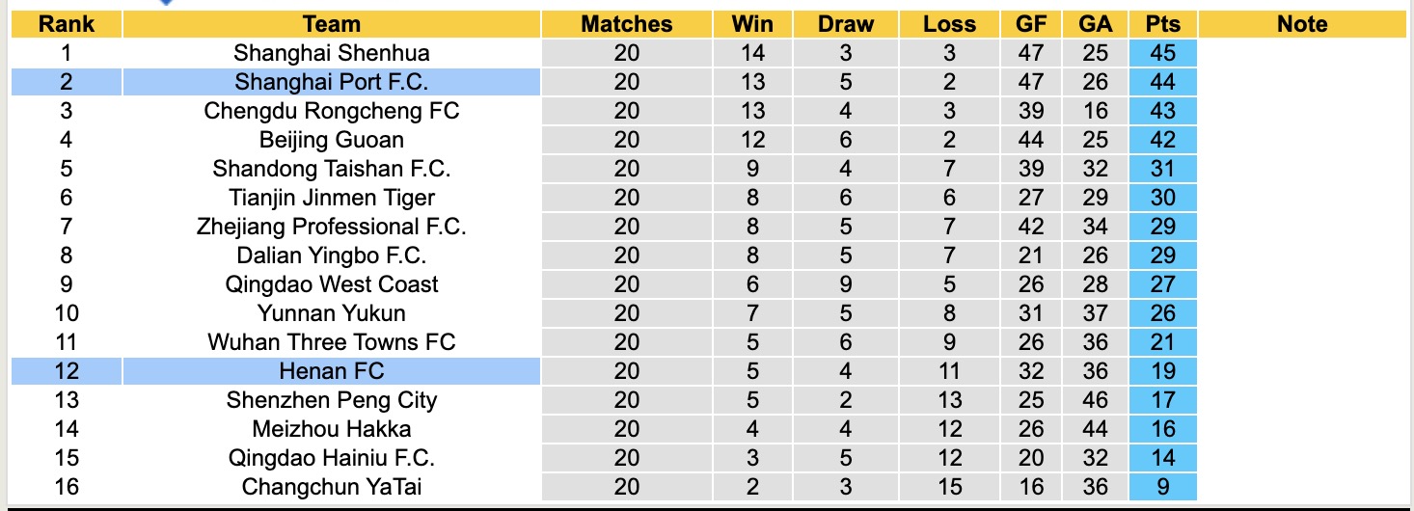This screenshot has width=1414, height=511.
Task: Click the Team column header
Action: [331, 25]
